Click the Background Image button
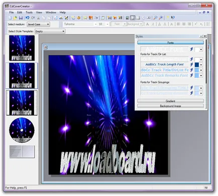Image resolution: width=218 pixels, height=196 pixels. coord(170,106)
